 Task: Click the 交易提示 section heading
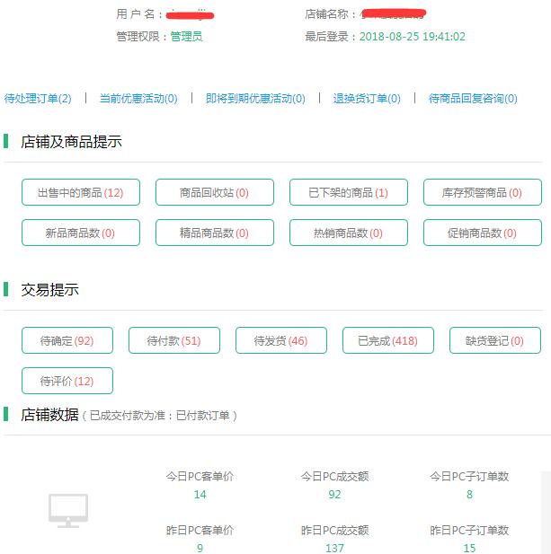tap(49, 290)
